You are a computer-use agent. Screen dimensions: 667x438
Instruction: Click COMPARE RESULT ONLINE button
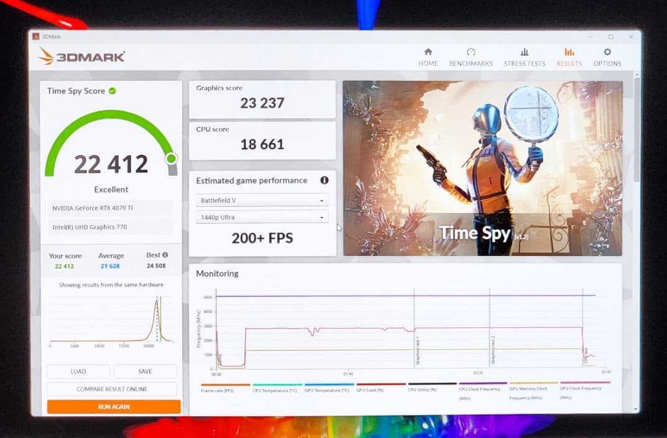click(112, 389)
